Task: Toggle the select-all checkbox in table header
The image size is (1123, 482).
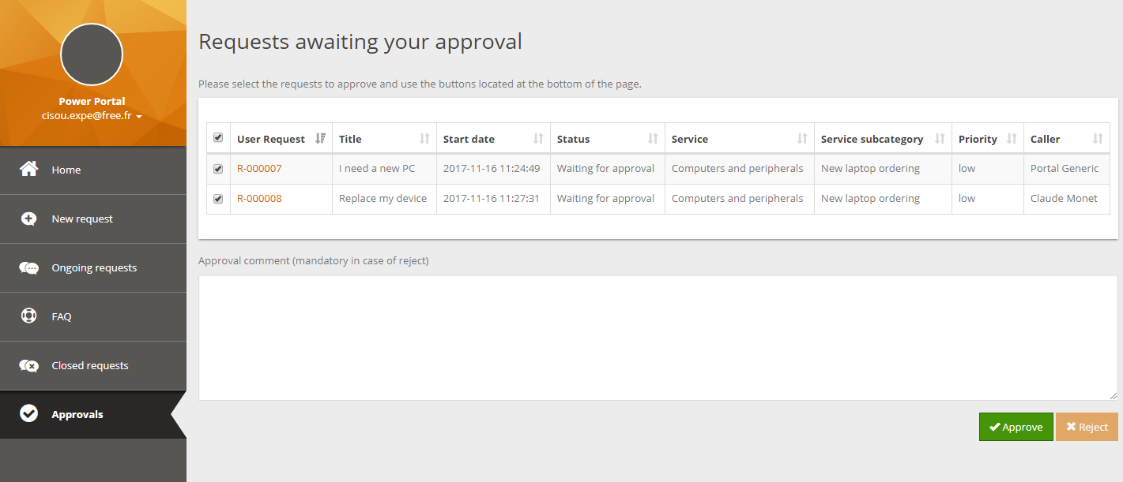Action: tap(218, 138)
